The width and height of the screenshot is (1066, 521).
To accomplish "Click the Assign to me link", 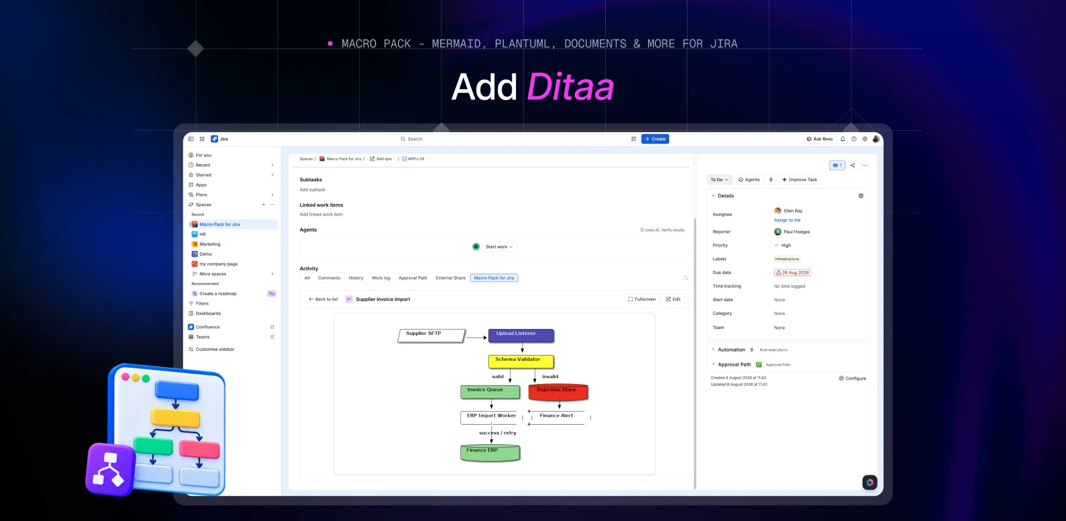I will [787, 221].
